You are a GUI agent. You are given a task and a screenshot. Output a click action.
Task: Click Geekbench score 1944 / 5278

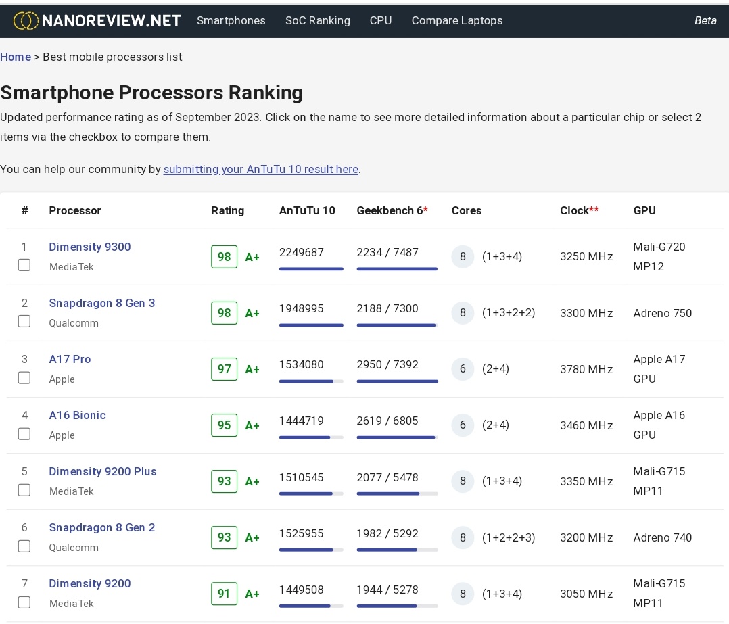(387, 590)
